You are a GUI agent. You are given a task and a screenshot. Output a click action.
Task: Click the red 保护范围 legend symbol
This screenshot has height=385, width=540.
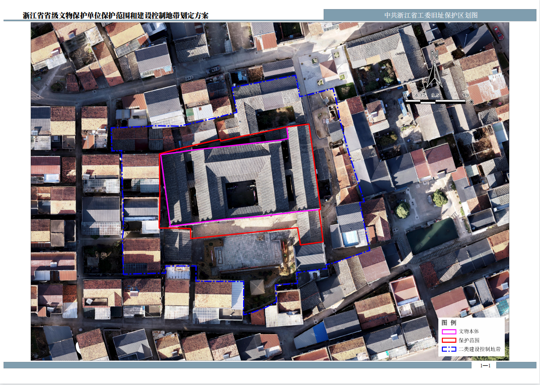point(449,340)
